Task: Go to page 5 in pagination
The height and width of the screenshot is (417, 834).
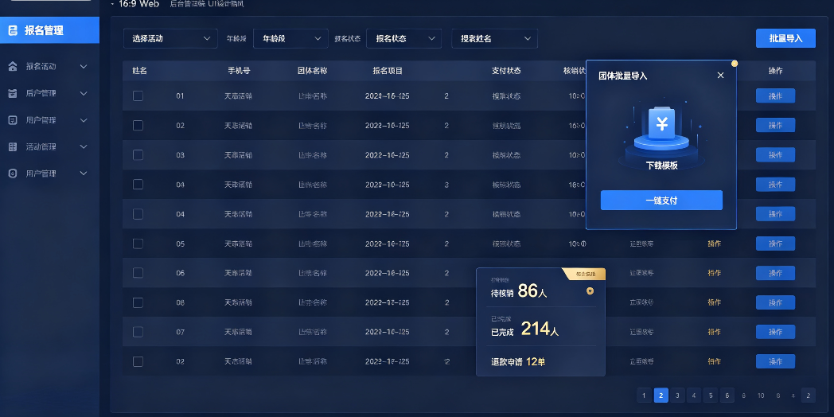Action: (710, 396)
